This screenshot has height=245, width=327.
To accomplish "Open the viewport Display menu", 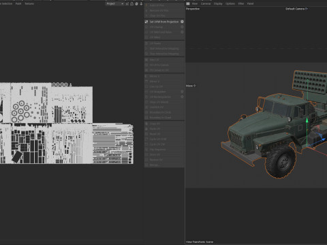I will click(218, 3).
